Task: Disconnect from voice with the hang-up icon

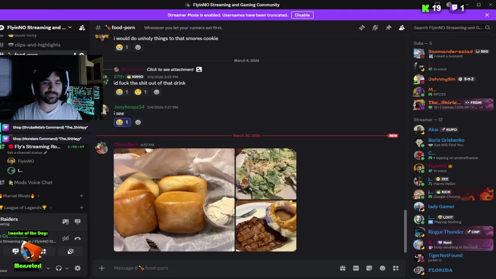Action: coord(77,239)
